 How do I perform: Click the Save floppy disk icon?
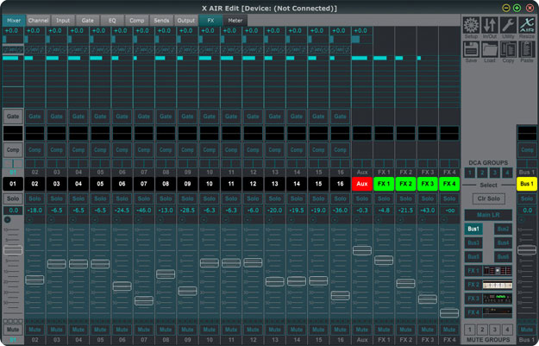pos(471,49)
